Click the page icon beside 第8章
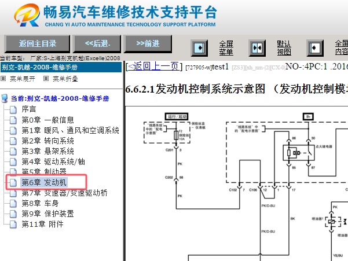 pos(13,203)
